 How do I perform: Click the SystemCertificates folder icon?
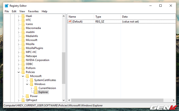pos(32,80)
